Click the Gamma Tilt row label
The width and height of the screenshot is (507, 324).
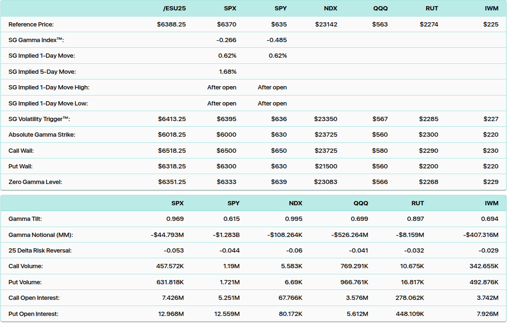[x=25, y=219]
